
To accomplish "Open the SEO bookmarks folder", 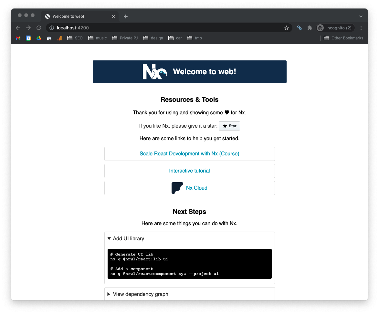I will 75,38.
